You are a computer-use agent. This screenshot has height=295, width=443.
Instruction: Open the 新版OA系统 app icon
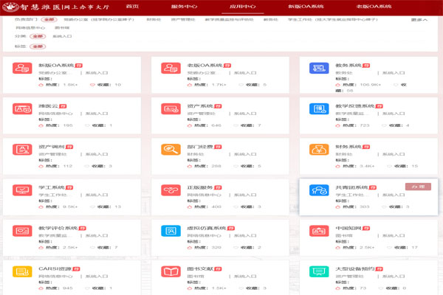coord(23,69)
